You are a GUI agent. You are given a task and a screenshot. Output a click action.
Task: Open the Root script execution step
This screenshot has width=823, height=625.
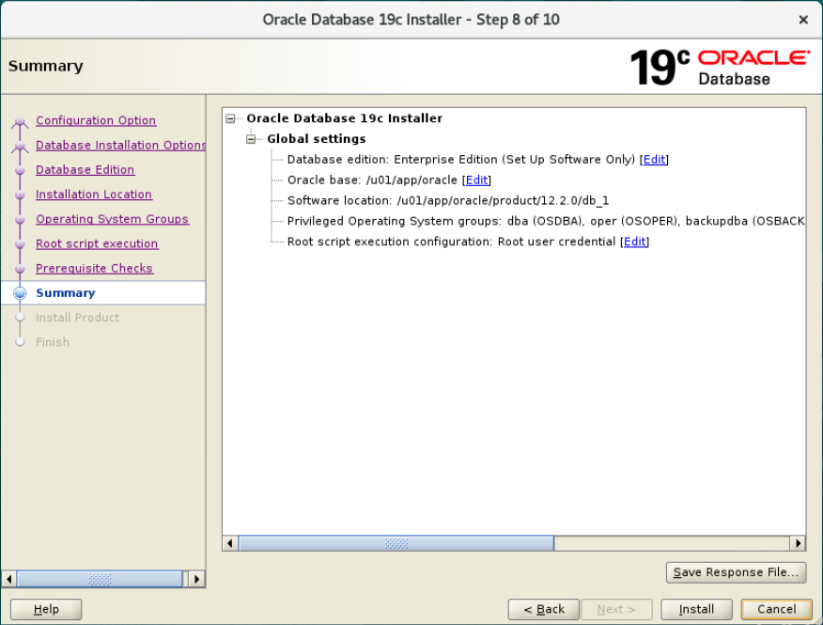[x=97, y=243]
